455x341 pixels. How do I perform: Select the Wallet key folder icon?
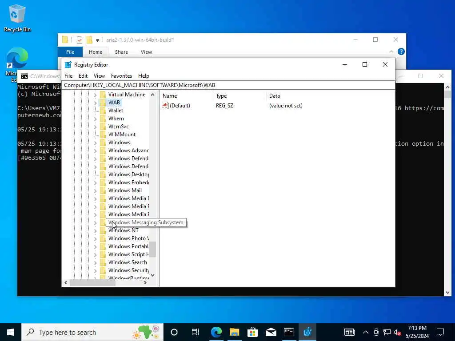(103, 111)
